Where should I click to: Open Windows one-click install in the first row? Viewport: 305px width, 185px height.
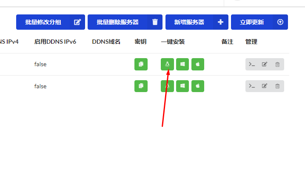coord(182,64)
